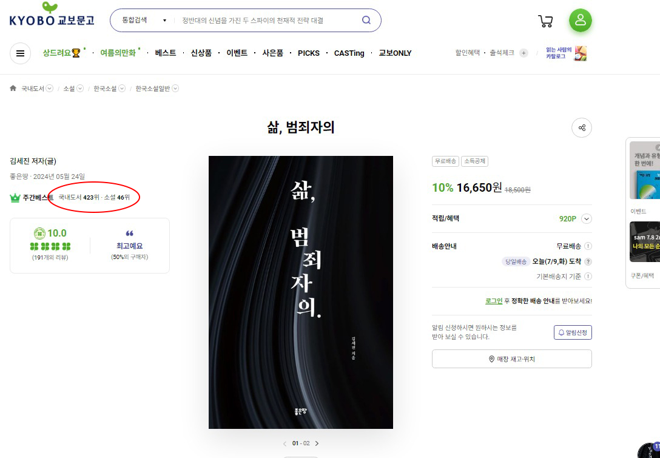
Task: Click the 소설 46위 ranking text
Action: pyautogui.click(x=117, y=197)
